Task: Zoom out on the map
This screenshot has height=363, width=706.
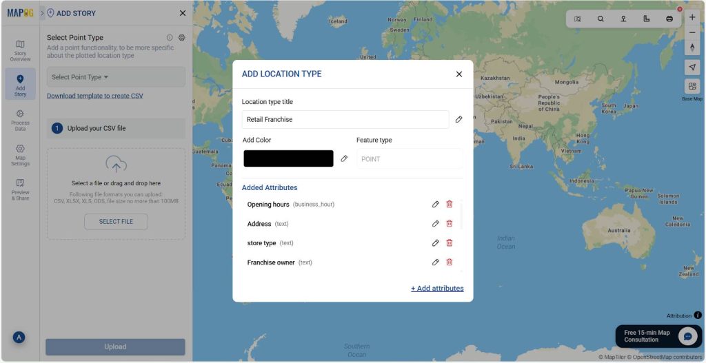Action: [692, 33]
